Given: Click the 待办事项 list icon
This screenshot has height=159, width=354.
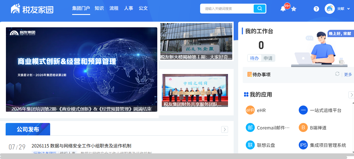Looking at the screenshot, I should (249, 75).
